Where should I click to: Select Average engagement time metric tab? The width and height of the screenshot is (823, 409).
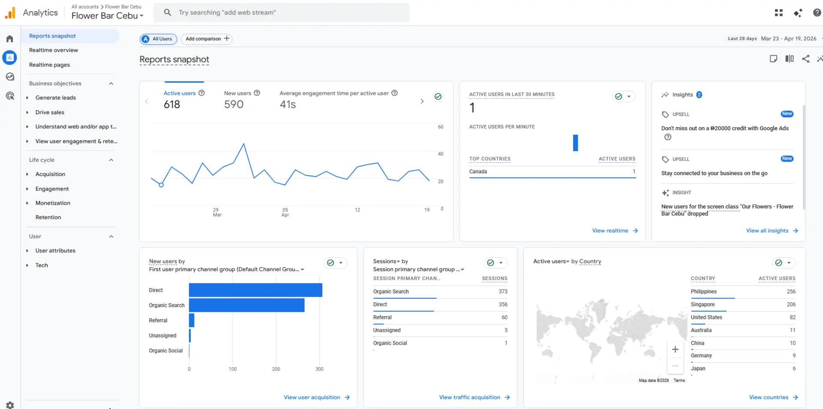coord(339,99)
